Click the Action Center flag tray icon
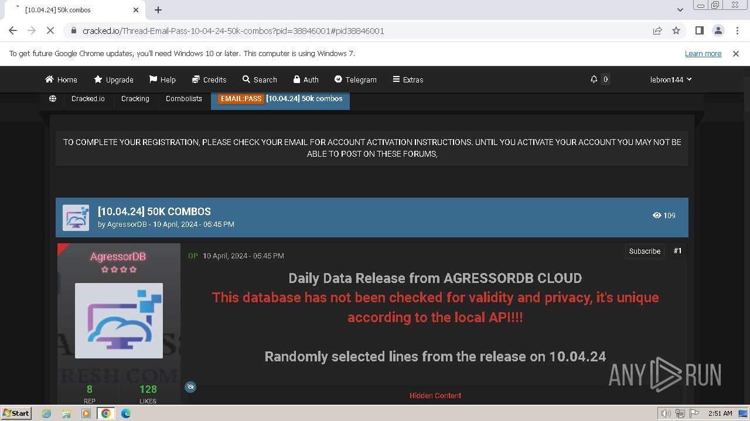This screenshot has width=750, height=421. coord(694,413)
